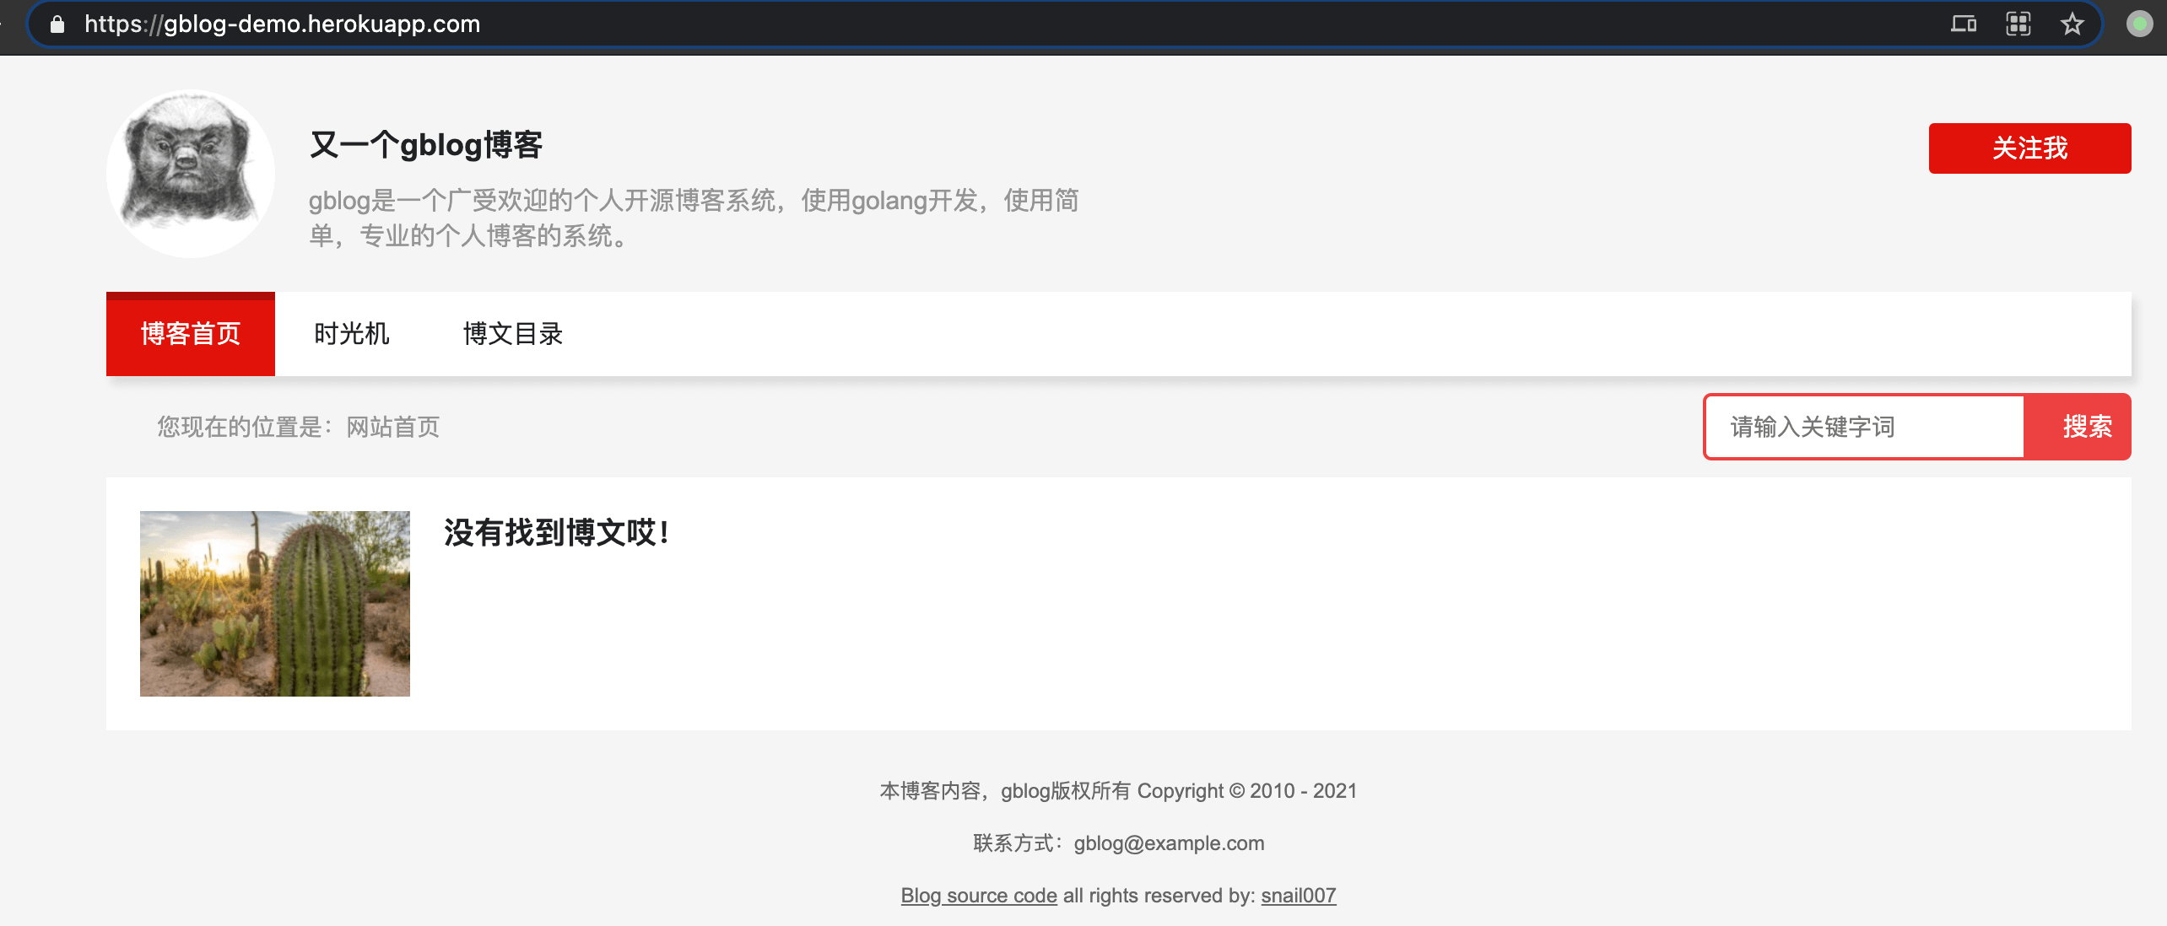Bookmark this page with the star icon
The height and width of the screenshot is (926, 2167).
[x=2072, y=24]
